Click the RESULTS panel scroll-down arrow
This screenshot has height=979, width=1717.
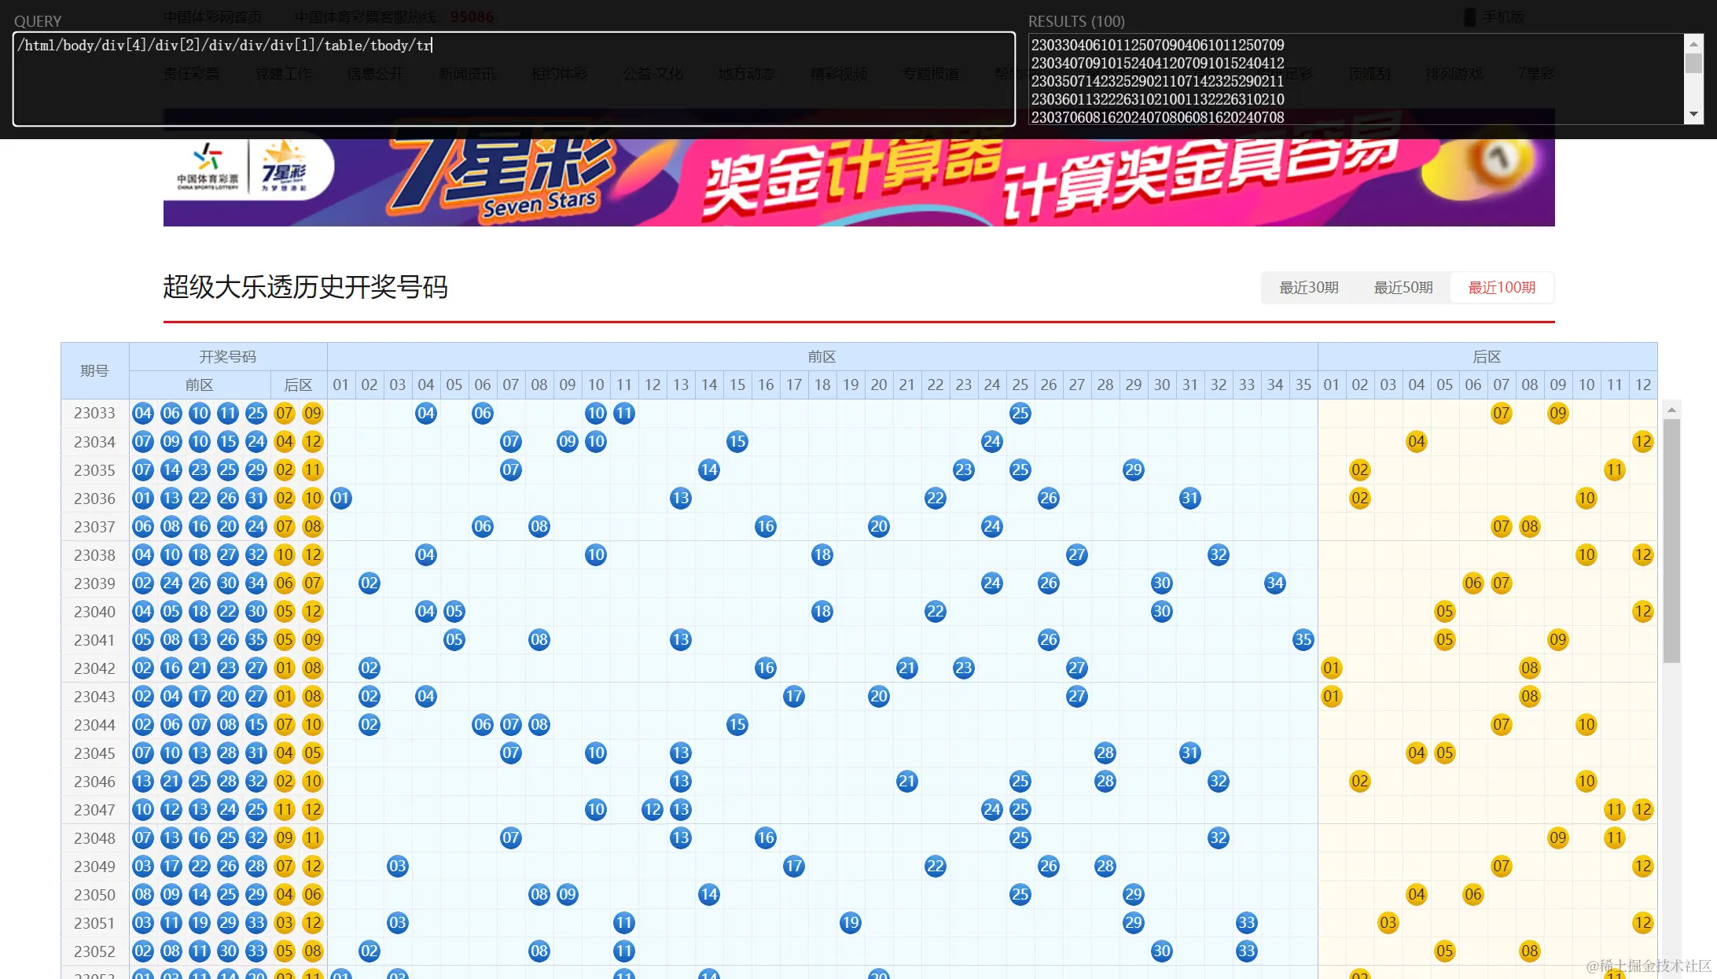(1693, 114)
